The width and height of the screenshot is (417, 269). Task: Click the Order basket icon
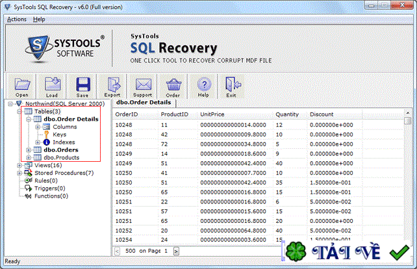click(173, 85)
